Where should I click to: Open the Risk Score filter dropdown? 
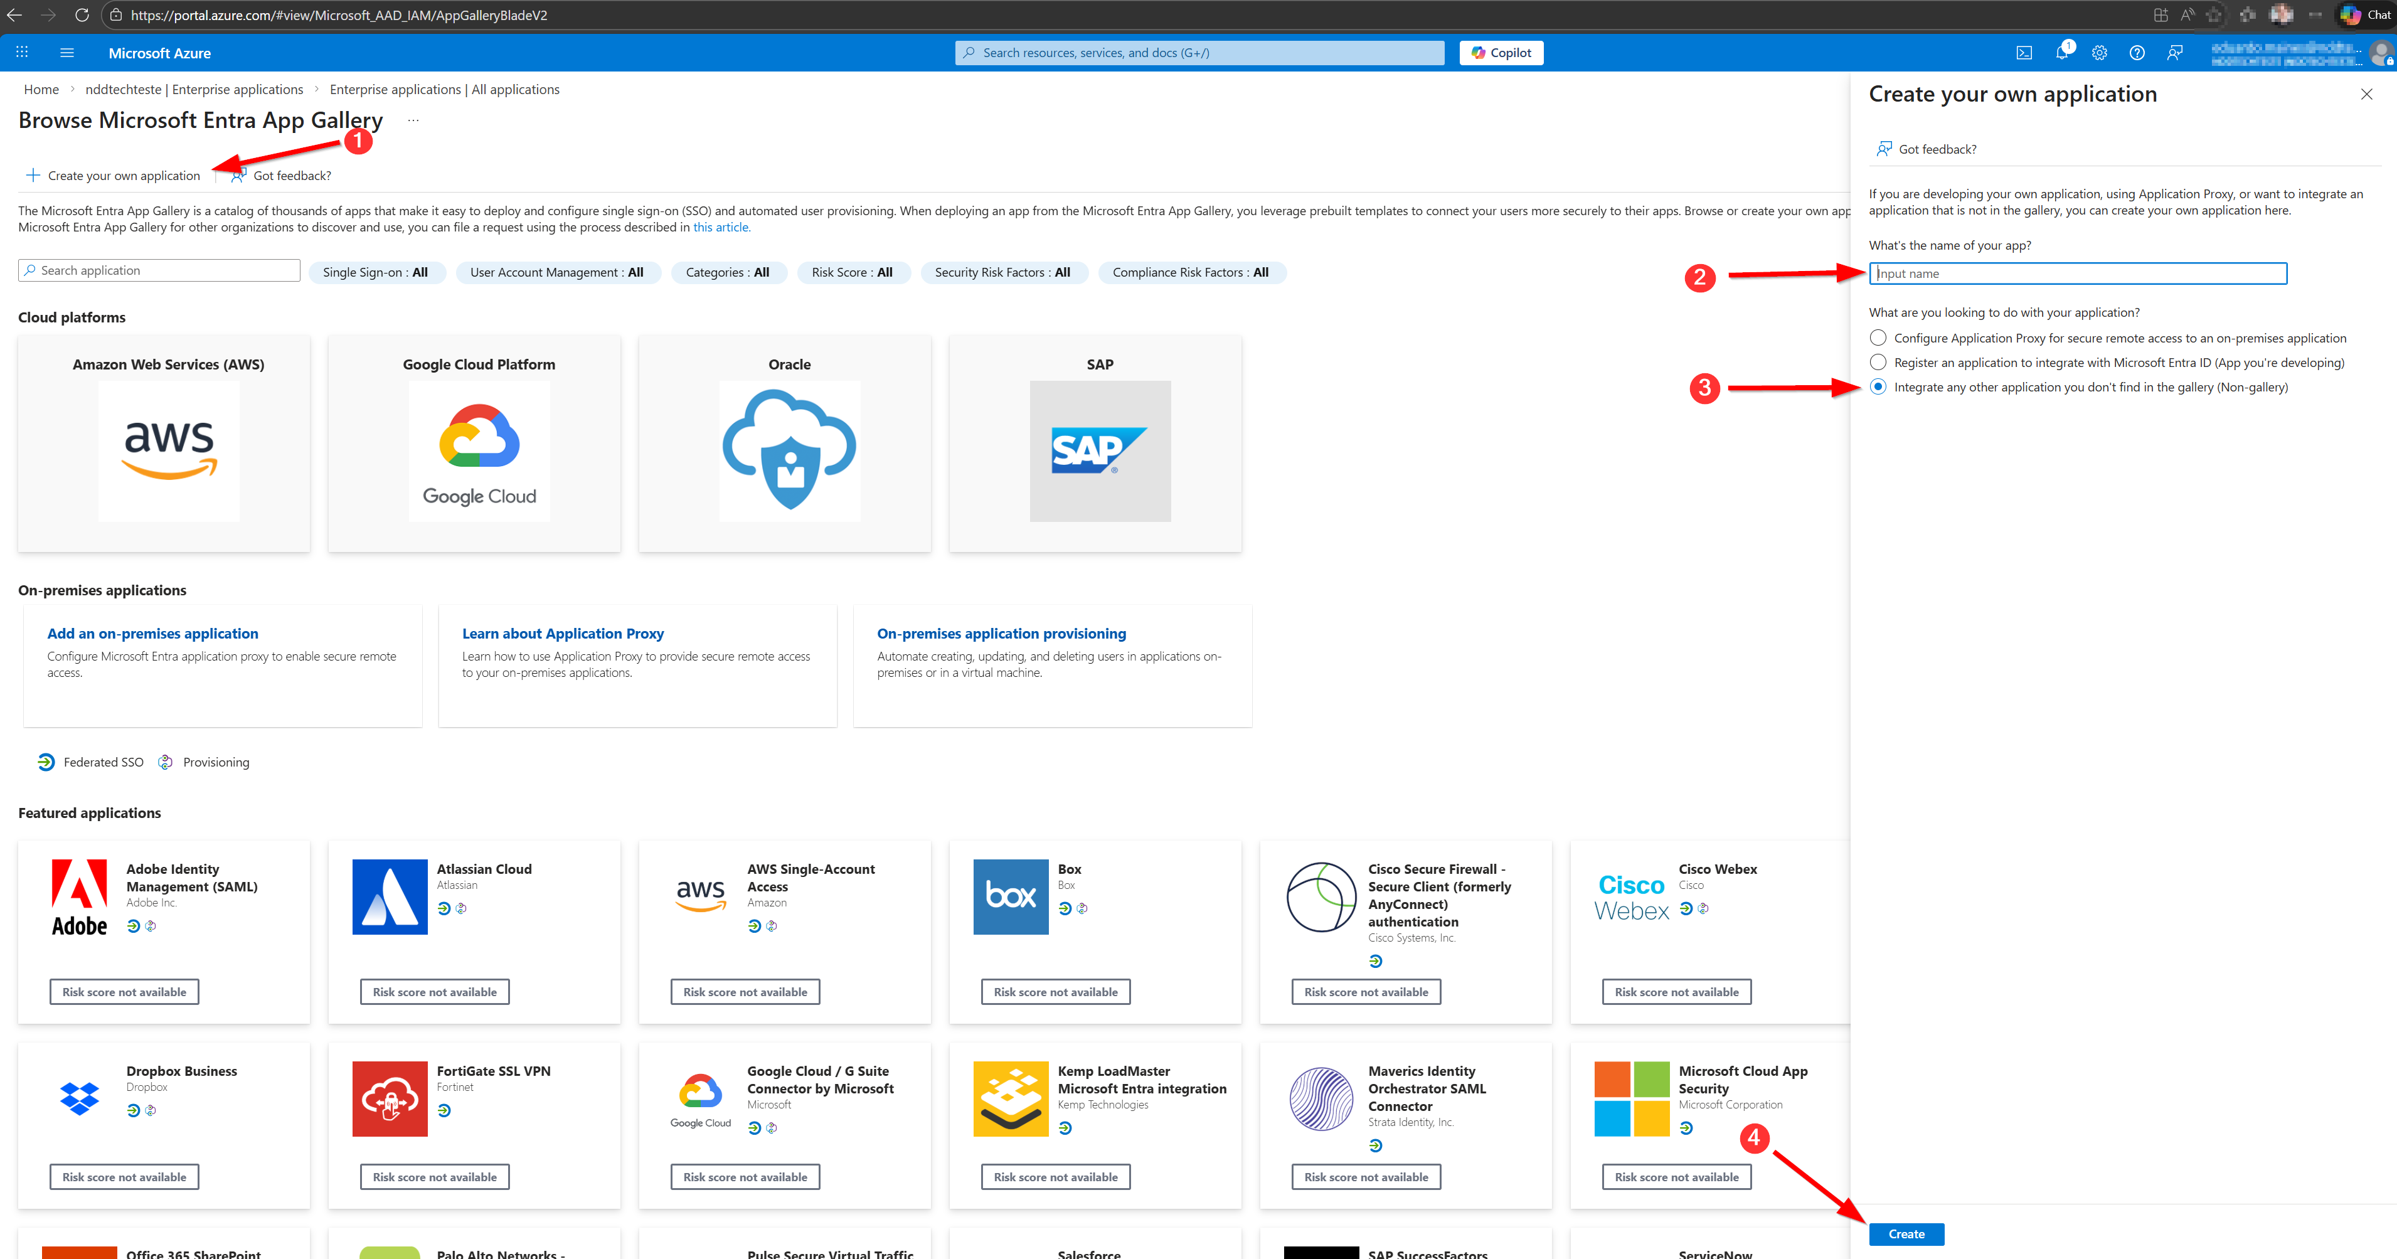click(x=851, y=273)
